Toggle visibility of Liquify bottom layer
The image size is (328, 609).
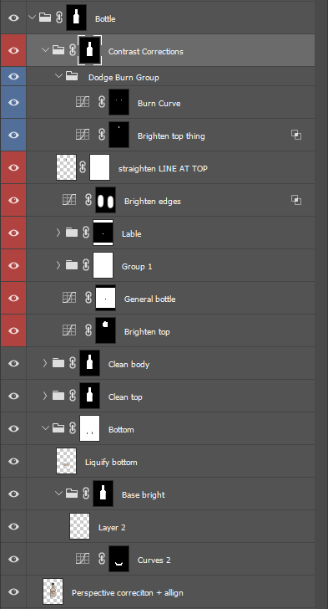(13, 461)
